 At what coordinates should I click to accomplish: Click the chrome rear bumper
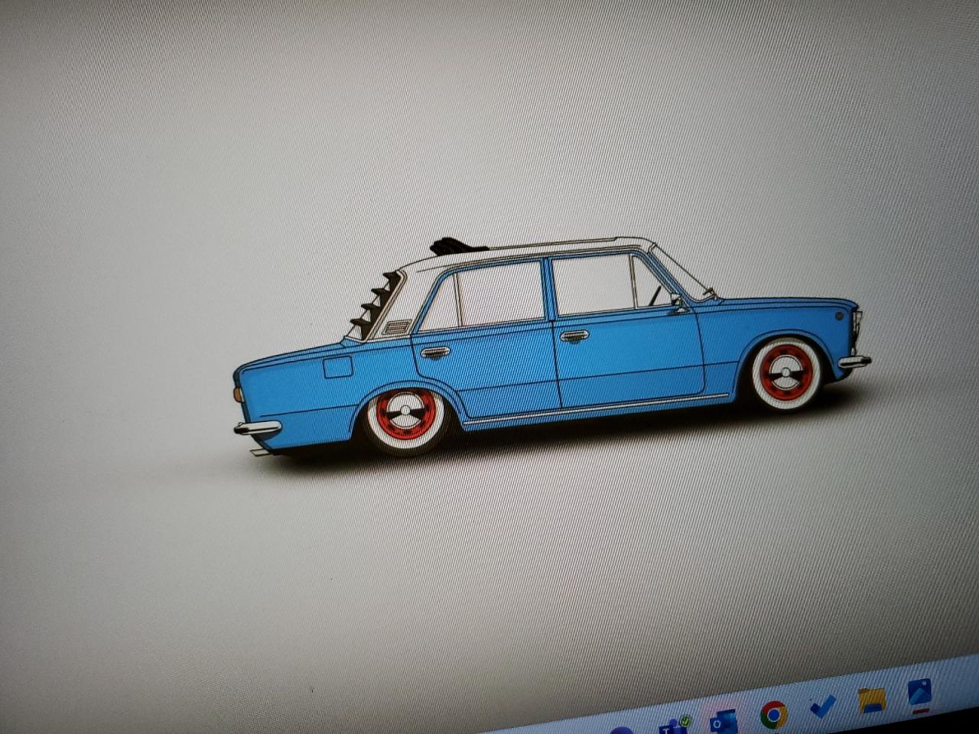[258, 427]
